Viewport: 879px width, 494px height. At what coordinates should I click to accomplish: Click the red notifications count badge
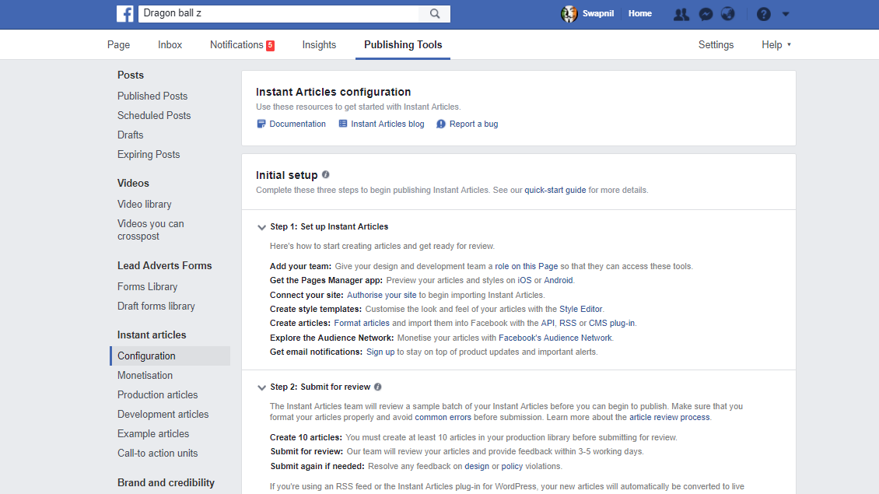270,45
